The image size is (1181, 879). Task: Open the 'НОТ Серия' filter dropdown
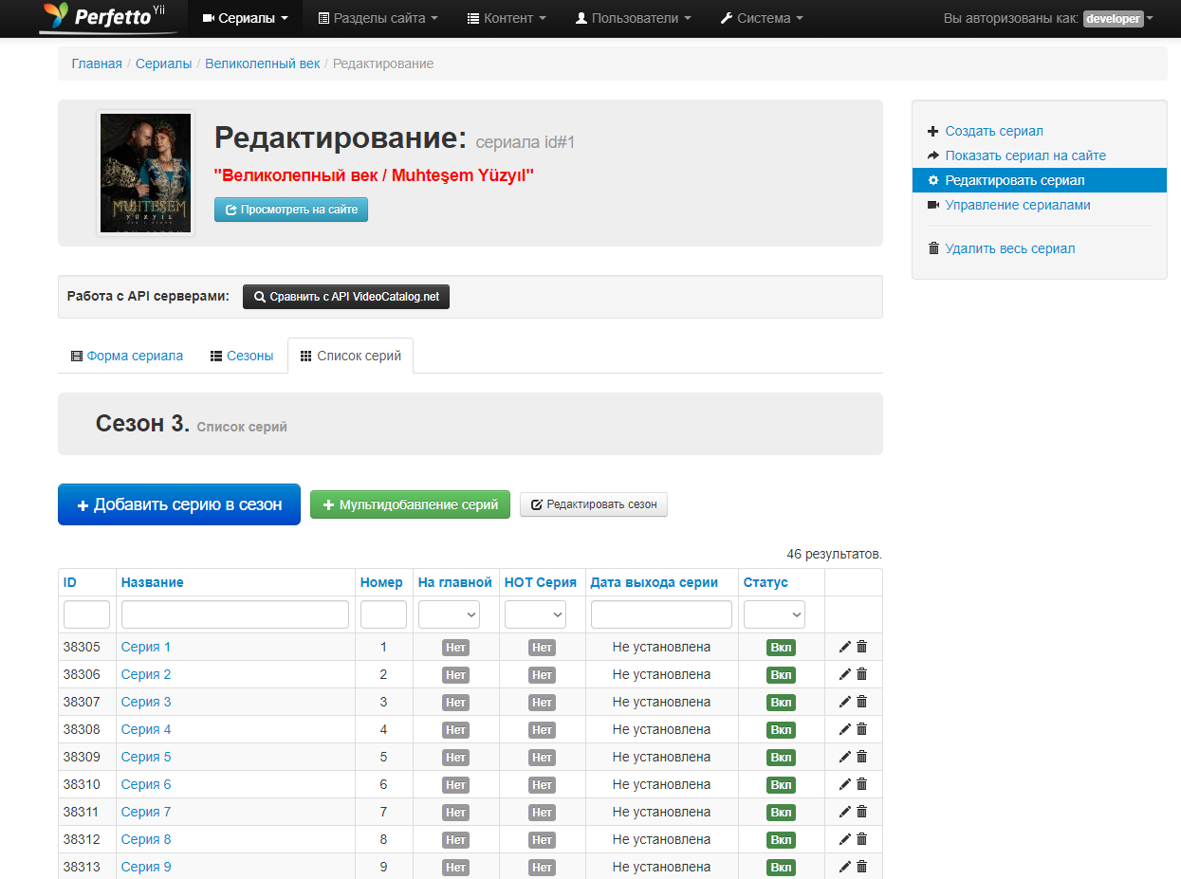pos(535,614)
